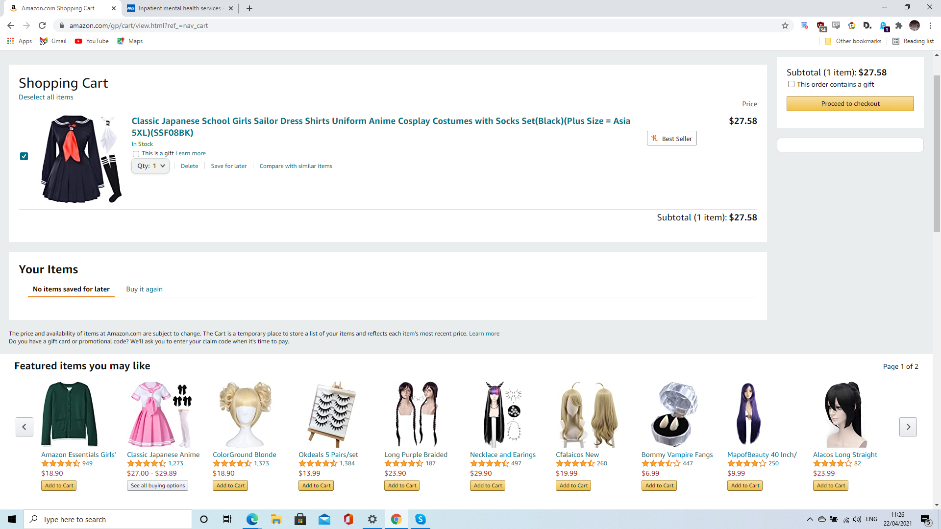Open the Chrome three-dot menu
941x529 pixels.
930,25
